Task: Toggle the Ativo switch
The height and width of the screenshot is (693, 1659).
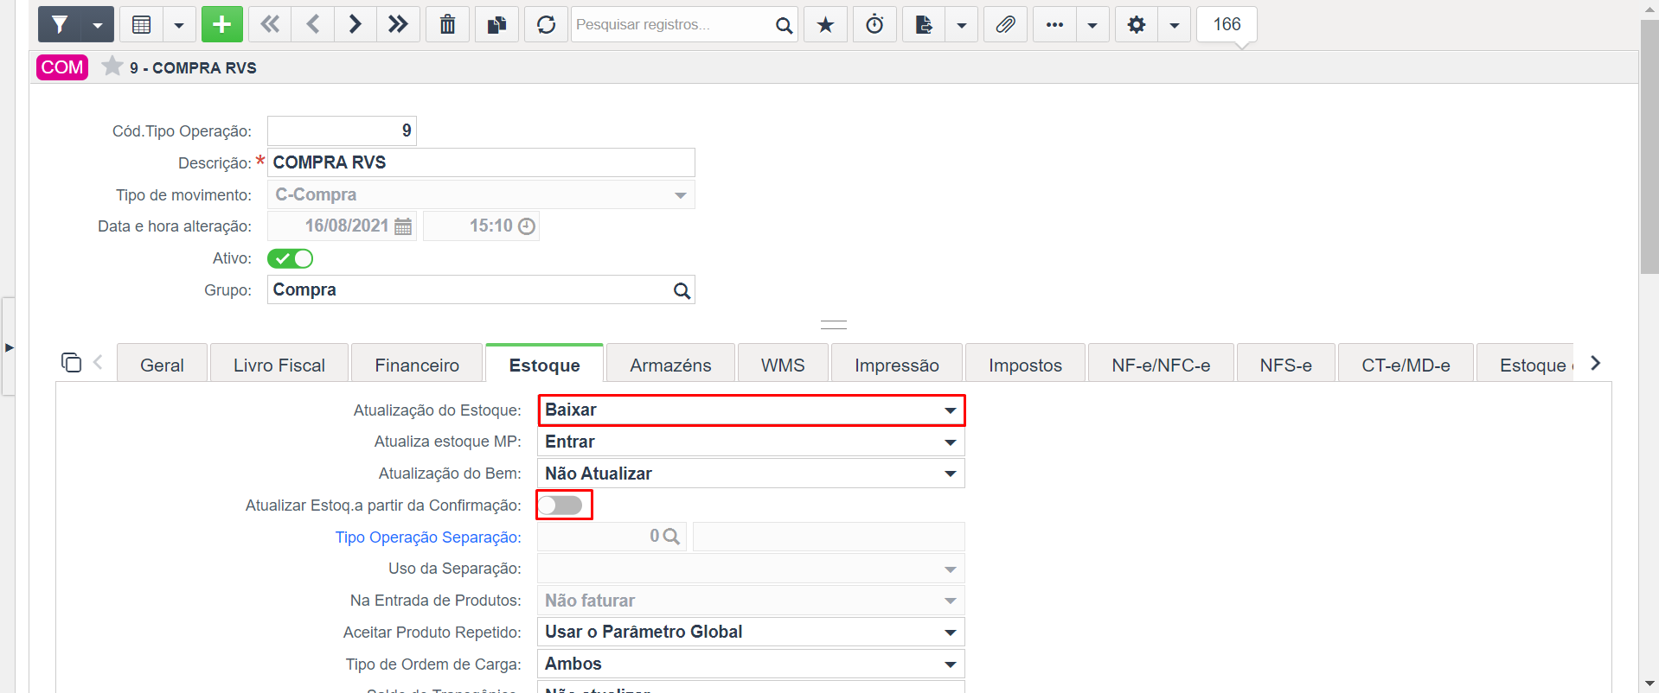Action: coord(290,258)
